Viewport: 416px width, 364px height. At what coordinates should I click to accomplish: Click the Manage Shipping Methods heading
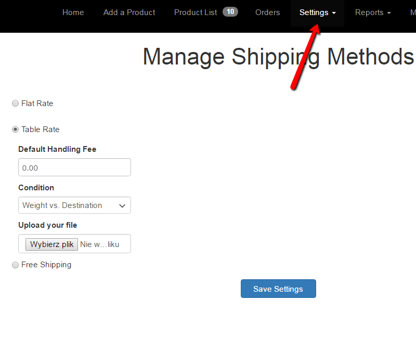click(278, 56)
